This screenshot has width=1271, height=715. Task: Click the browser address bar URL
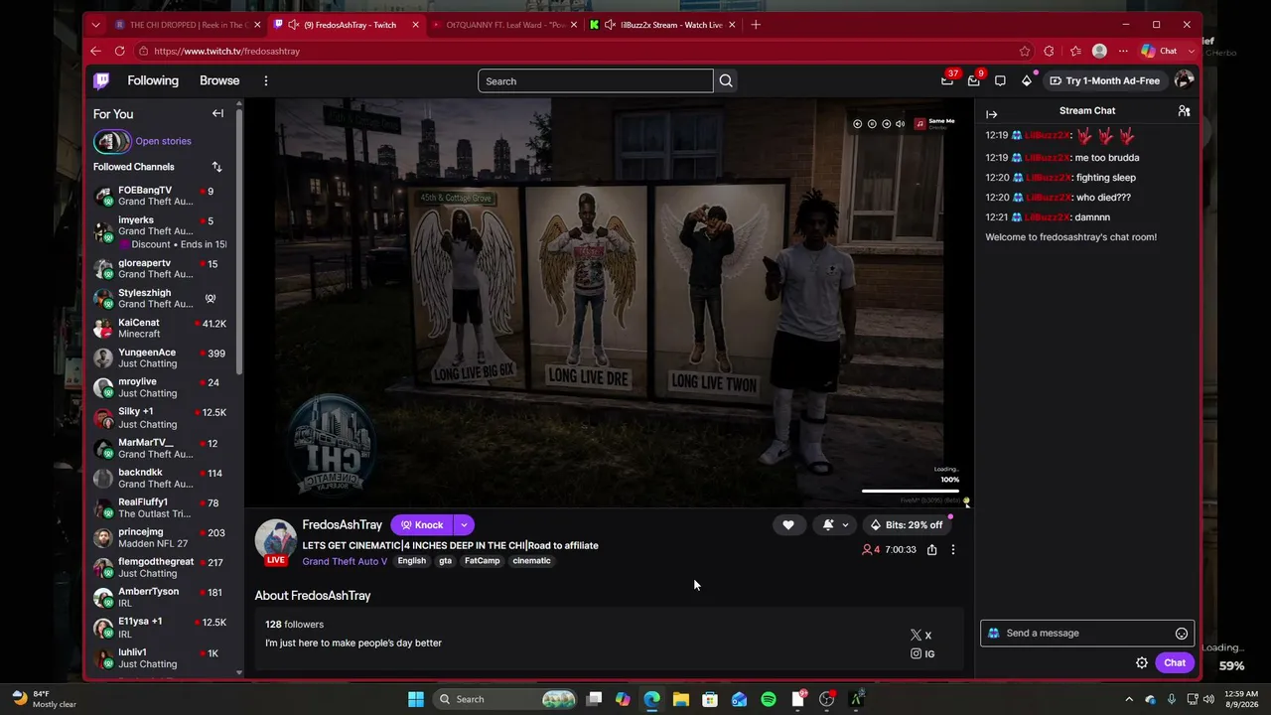pos(226,51)
